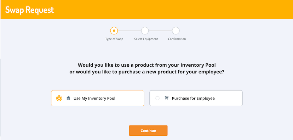Click the Type of Swap step label

click(114, 39)
